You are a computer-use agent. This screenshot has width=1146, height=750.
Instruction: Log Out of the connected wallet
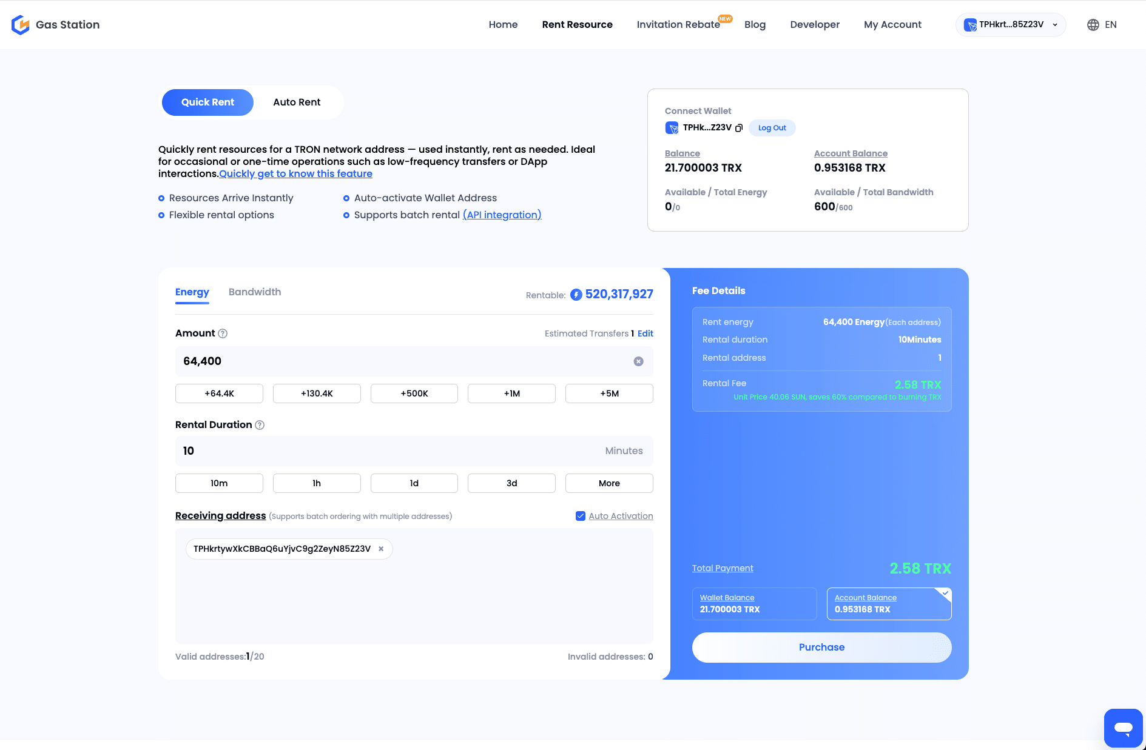(772, 128)
